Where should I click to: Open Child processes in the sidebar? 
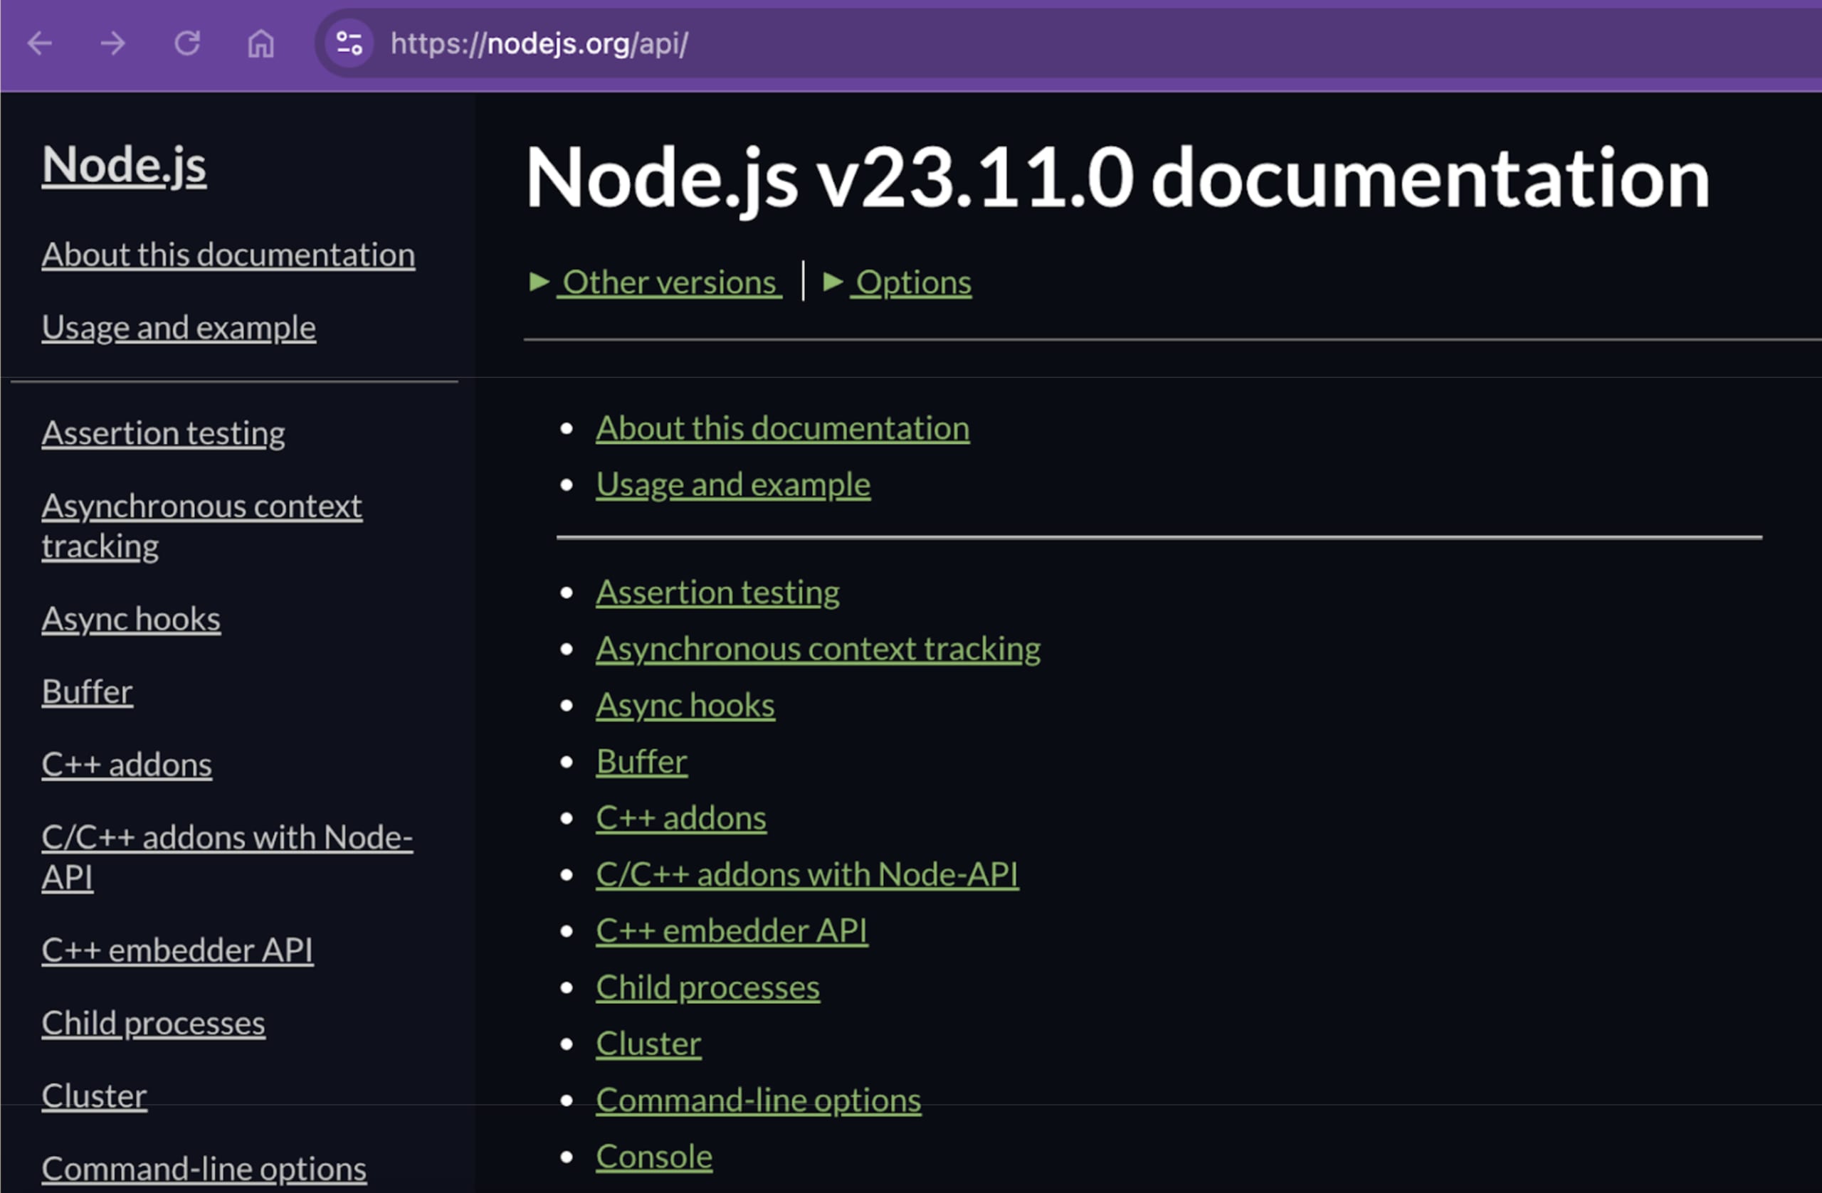(153, 1023)
